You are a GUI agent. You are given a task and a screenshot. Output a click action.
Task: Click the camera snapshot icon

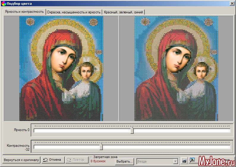[x=184, y=160]
